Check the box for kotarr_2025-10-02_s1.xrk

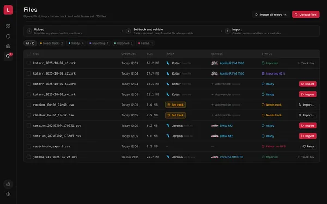(x=28, y=63)
